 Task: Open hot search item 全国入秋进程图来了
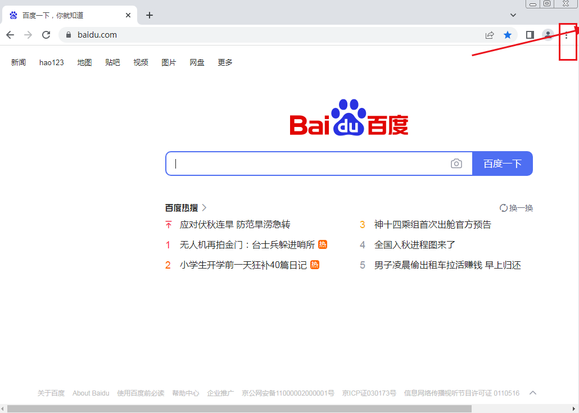pos(415,244)
